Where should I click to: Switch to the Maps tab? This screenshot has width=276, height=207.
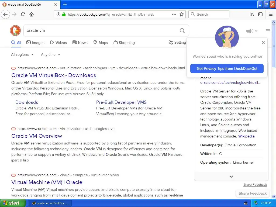101,43
